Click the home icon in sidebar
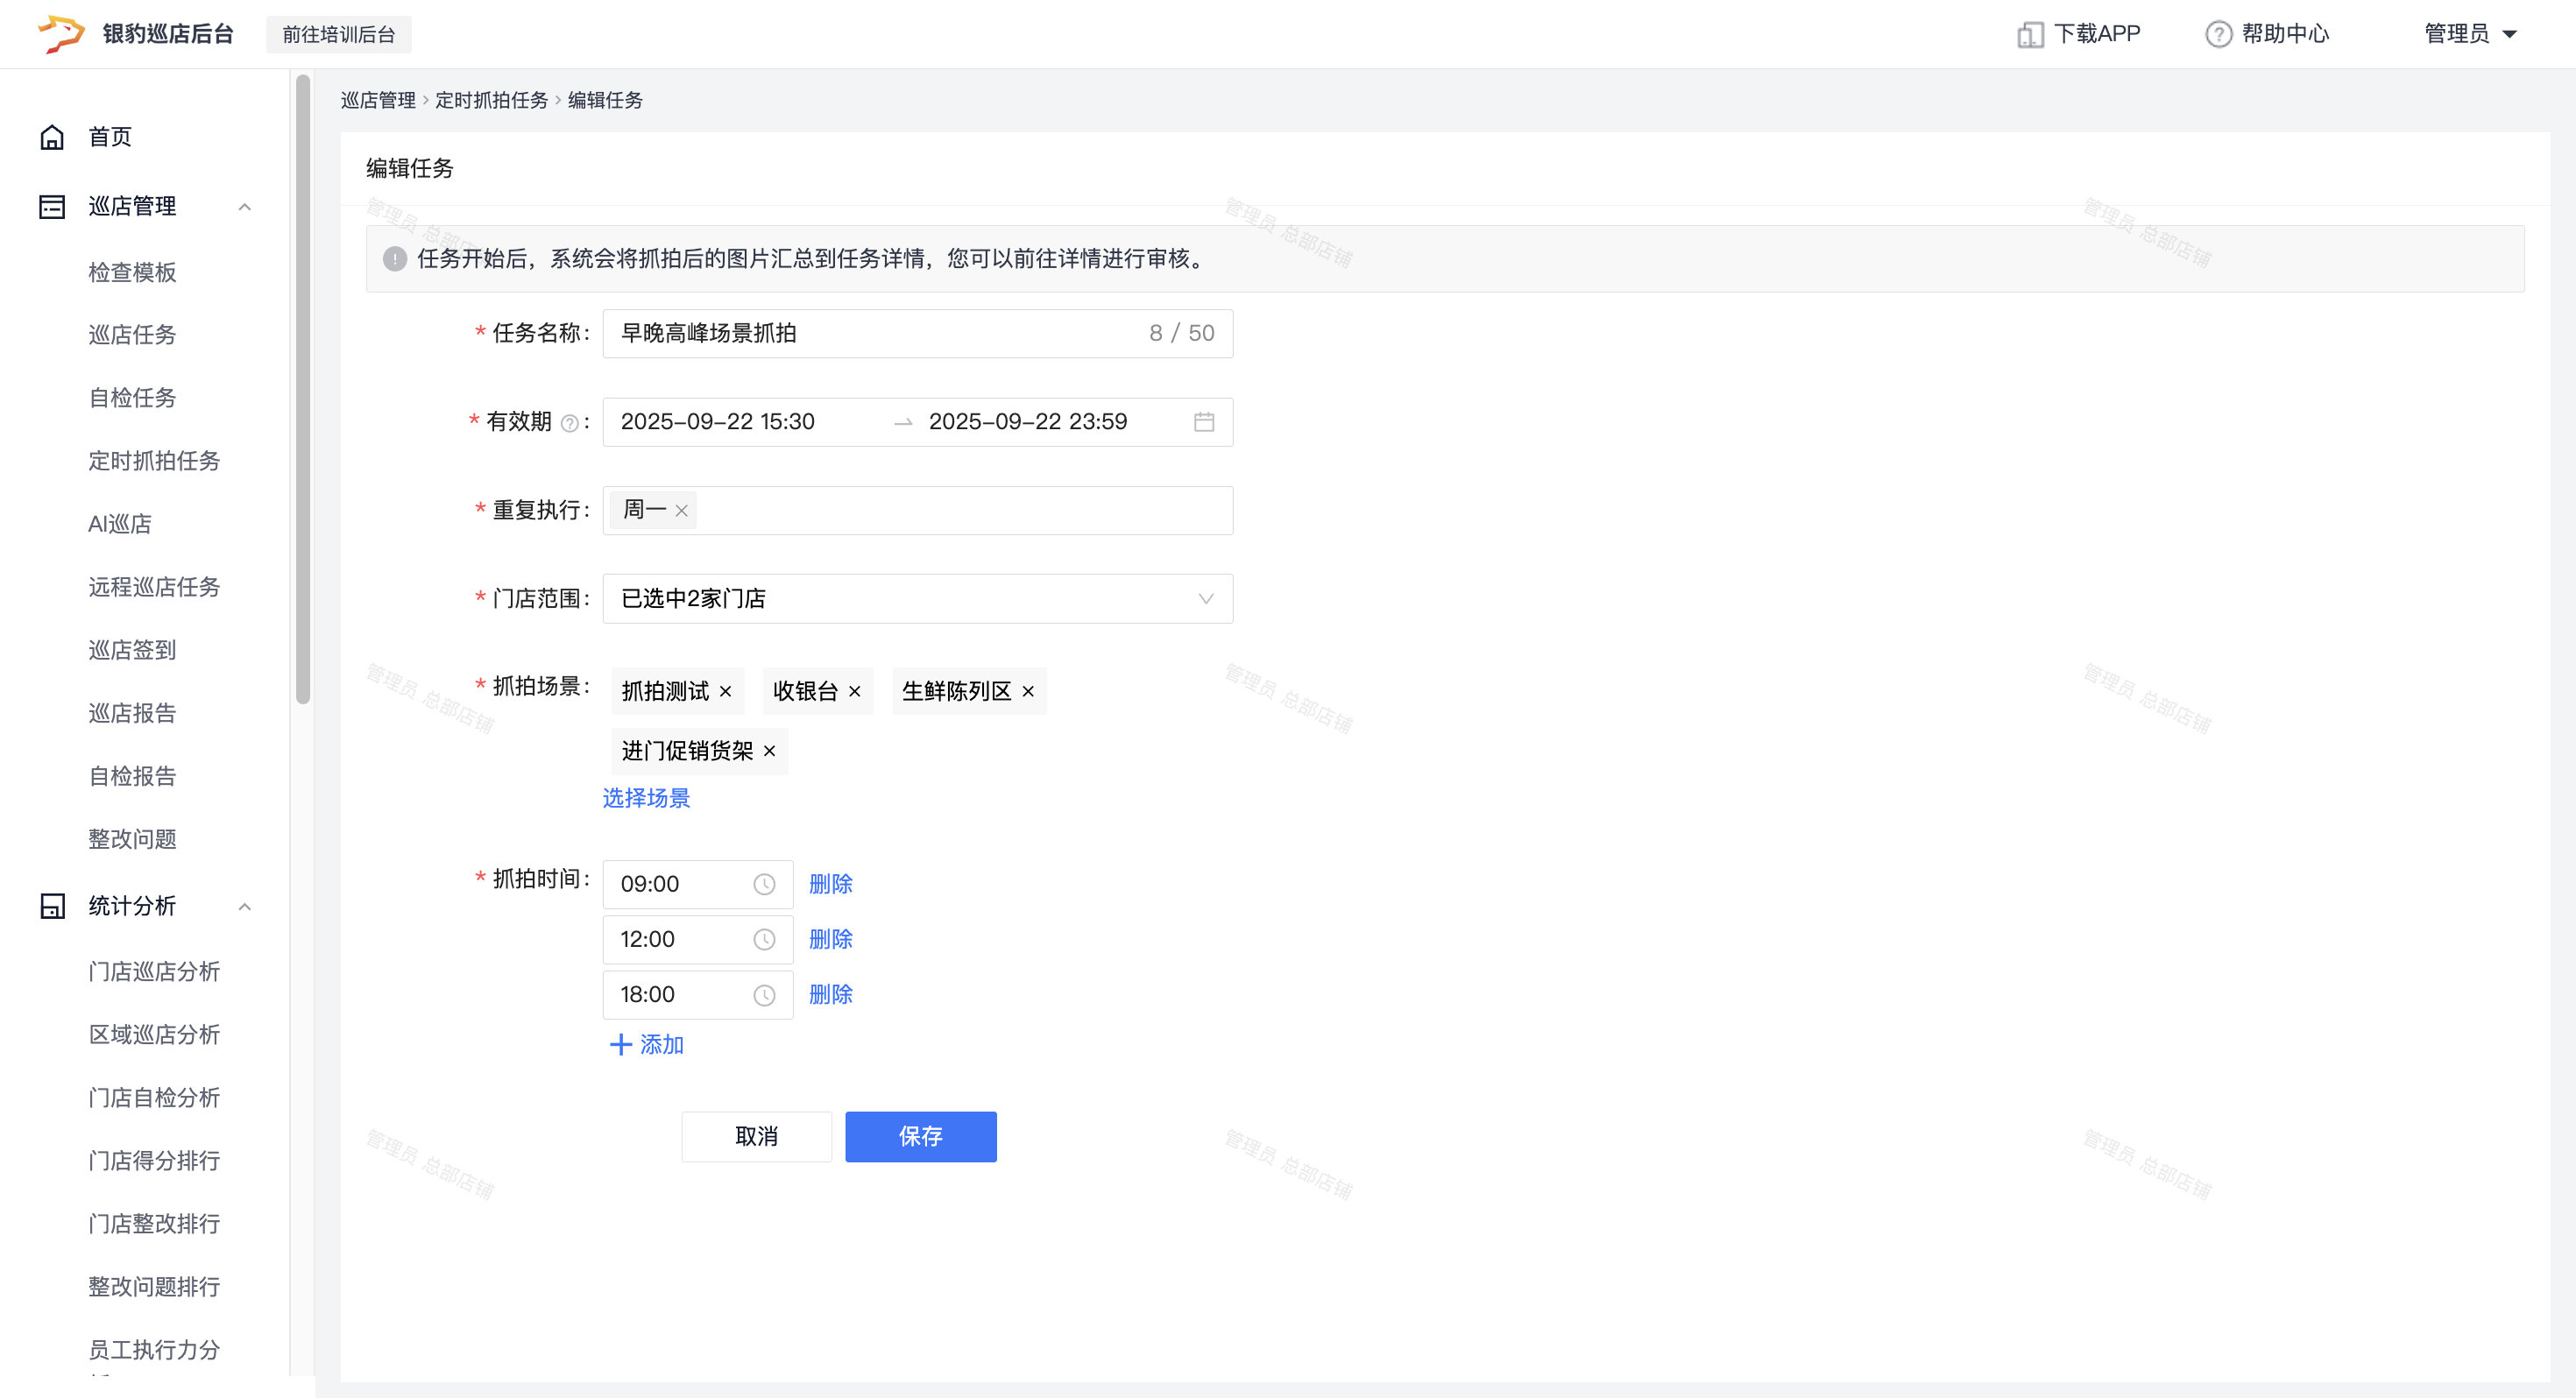The width and height of the screenshot is (2576, 1398). [52, 137]
